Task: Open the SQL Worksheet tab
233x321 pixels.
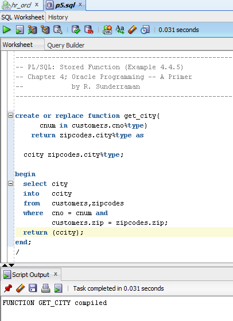Action: [x=22, y=17]
